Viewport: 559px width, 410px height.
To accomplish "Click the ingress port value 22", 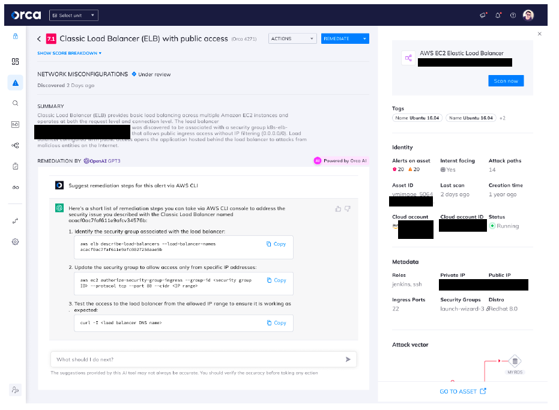I will tap(396, 309).
